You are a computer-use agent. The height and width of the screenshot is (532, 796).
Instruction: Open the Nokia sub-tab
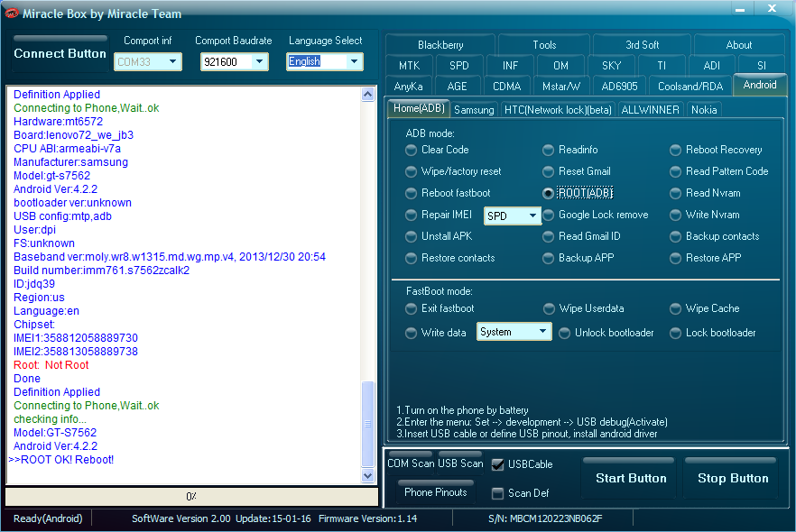(704, 109)
